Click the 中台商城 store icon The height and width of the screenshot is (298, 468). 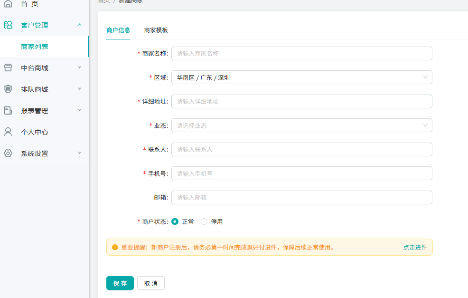pyautogui.click(x=8, y=68)
